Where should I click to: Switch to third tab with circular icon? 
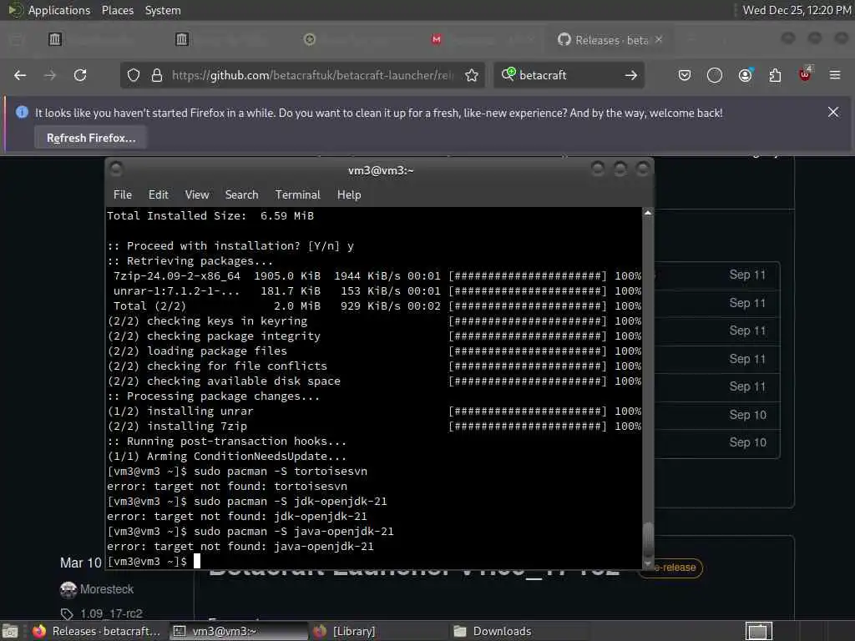pyautogui.click(x=309, y=39)
